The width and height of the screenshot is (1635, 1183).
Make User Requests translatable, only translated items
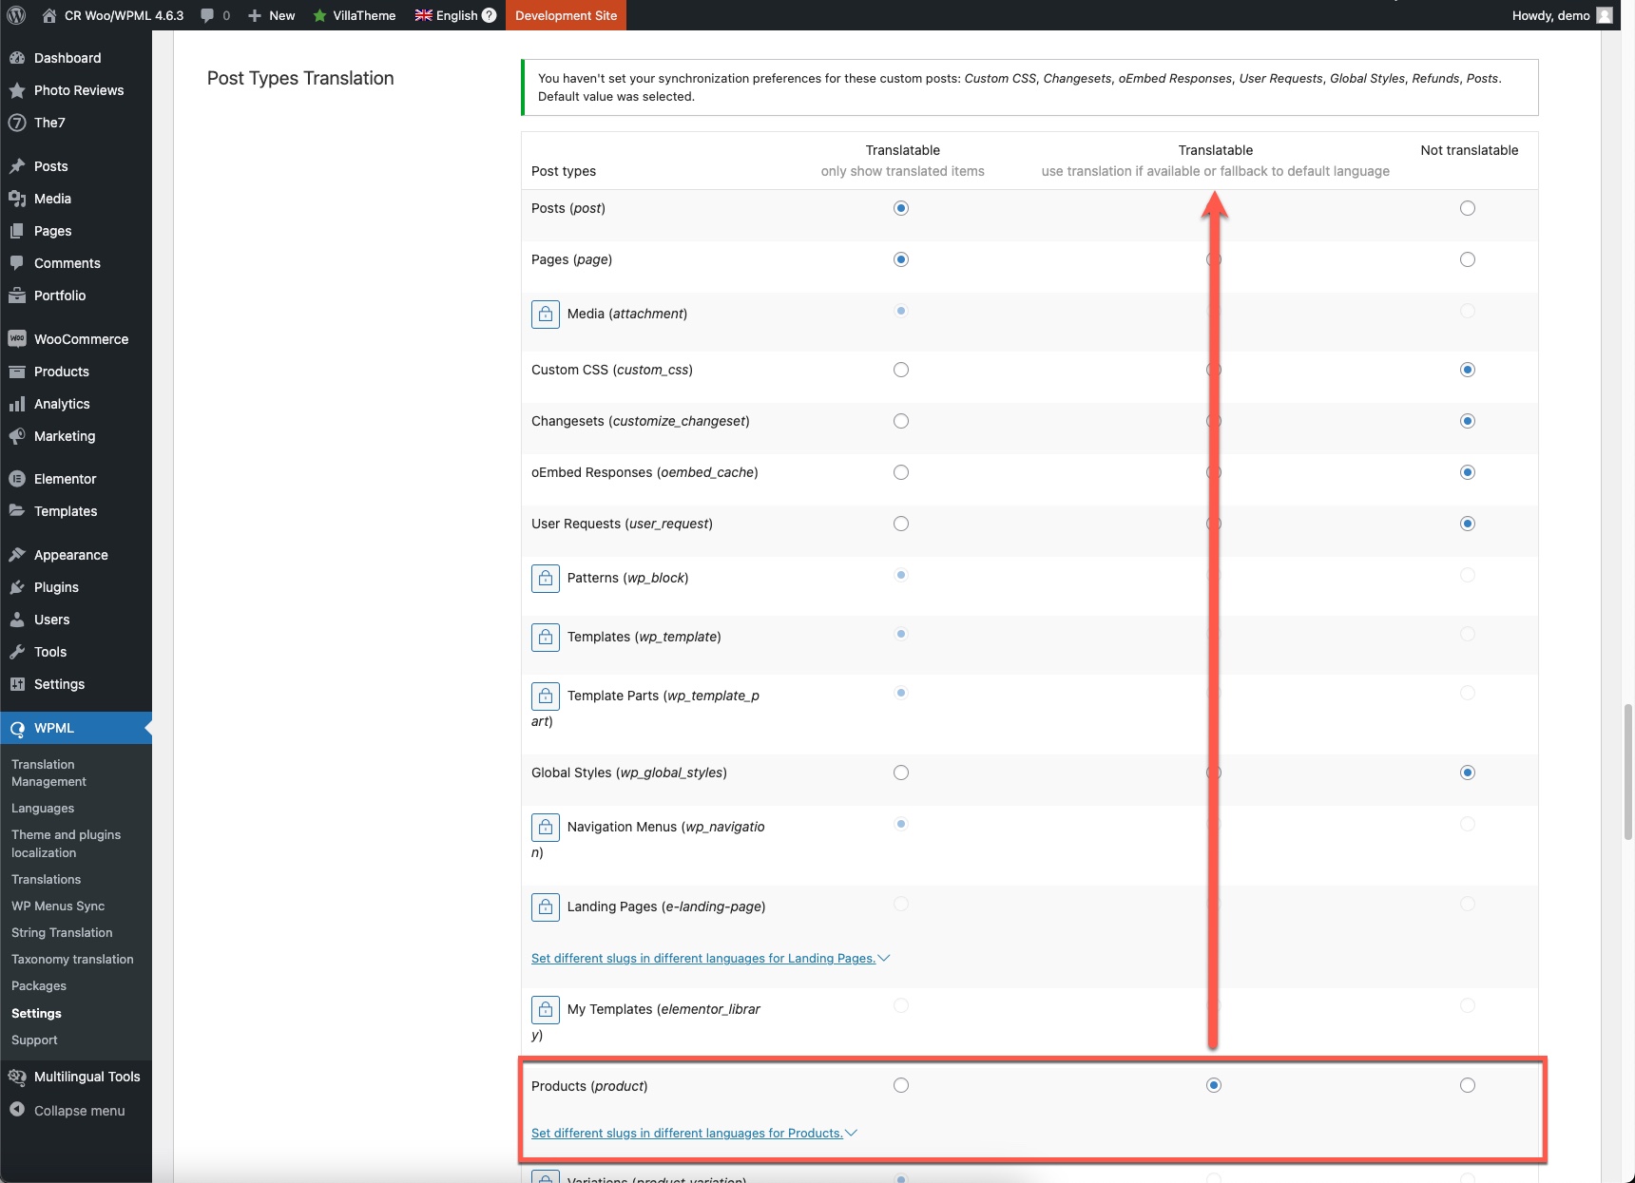pyautogui.click(x=901, y=524)
